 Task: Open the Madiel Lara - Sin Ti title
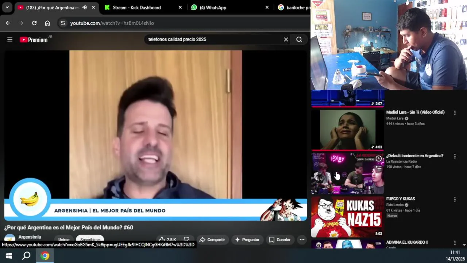click(x=415, y=112)
